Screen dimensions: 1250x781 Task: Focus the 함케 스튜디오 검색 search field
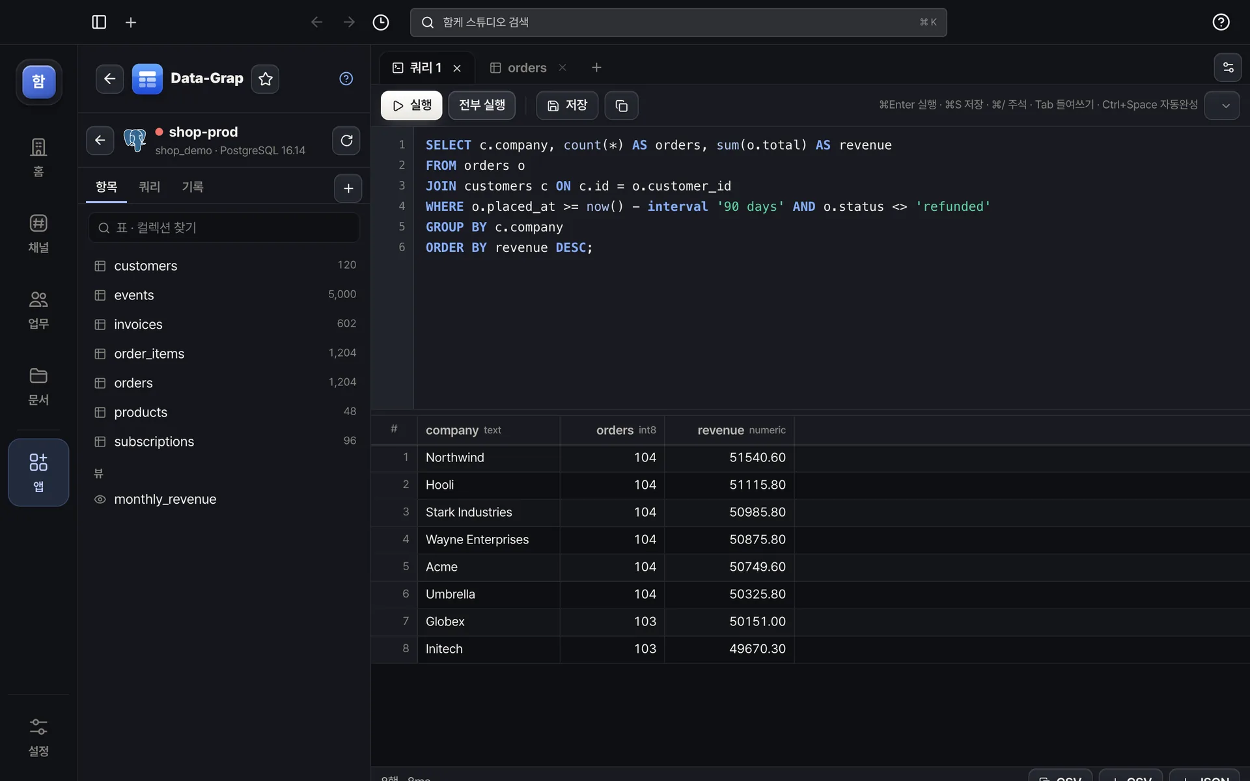tap(678, 22)
